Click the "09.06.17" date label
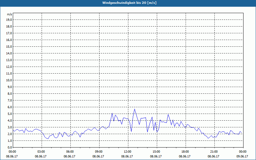Screen dimensions: 256x160 pos(242,156)
